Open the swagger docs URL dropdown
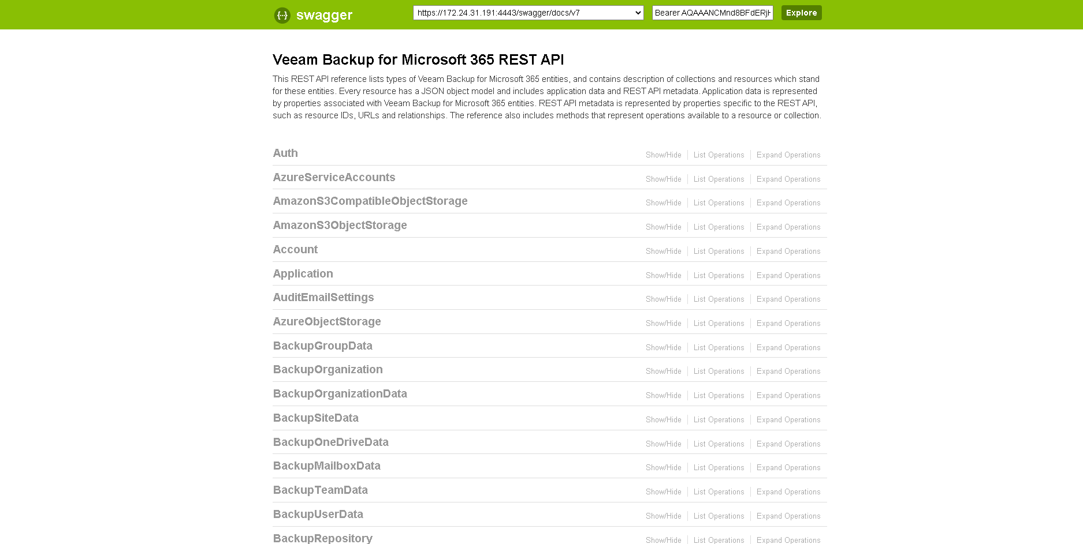The image size is (1083, 544). pos(528,13)
